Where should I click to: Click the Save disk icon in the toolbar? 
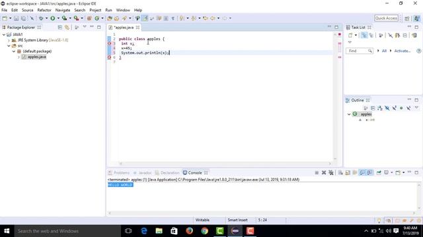[17, 18]
